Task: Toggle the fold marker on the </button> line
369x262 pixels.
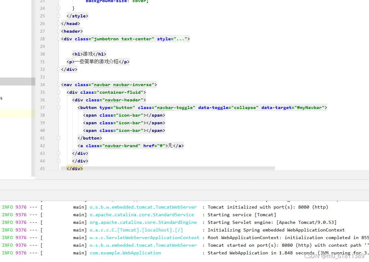Action: (x=59, y=138)
